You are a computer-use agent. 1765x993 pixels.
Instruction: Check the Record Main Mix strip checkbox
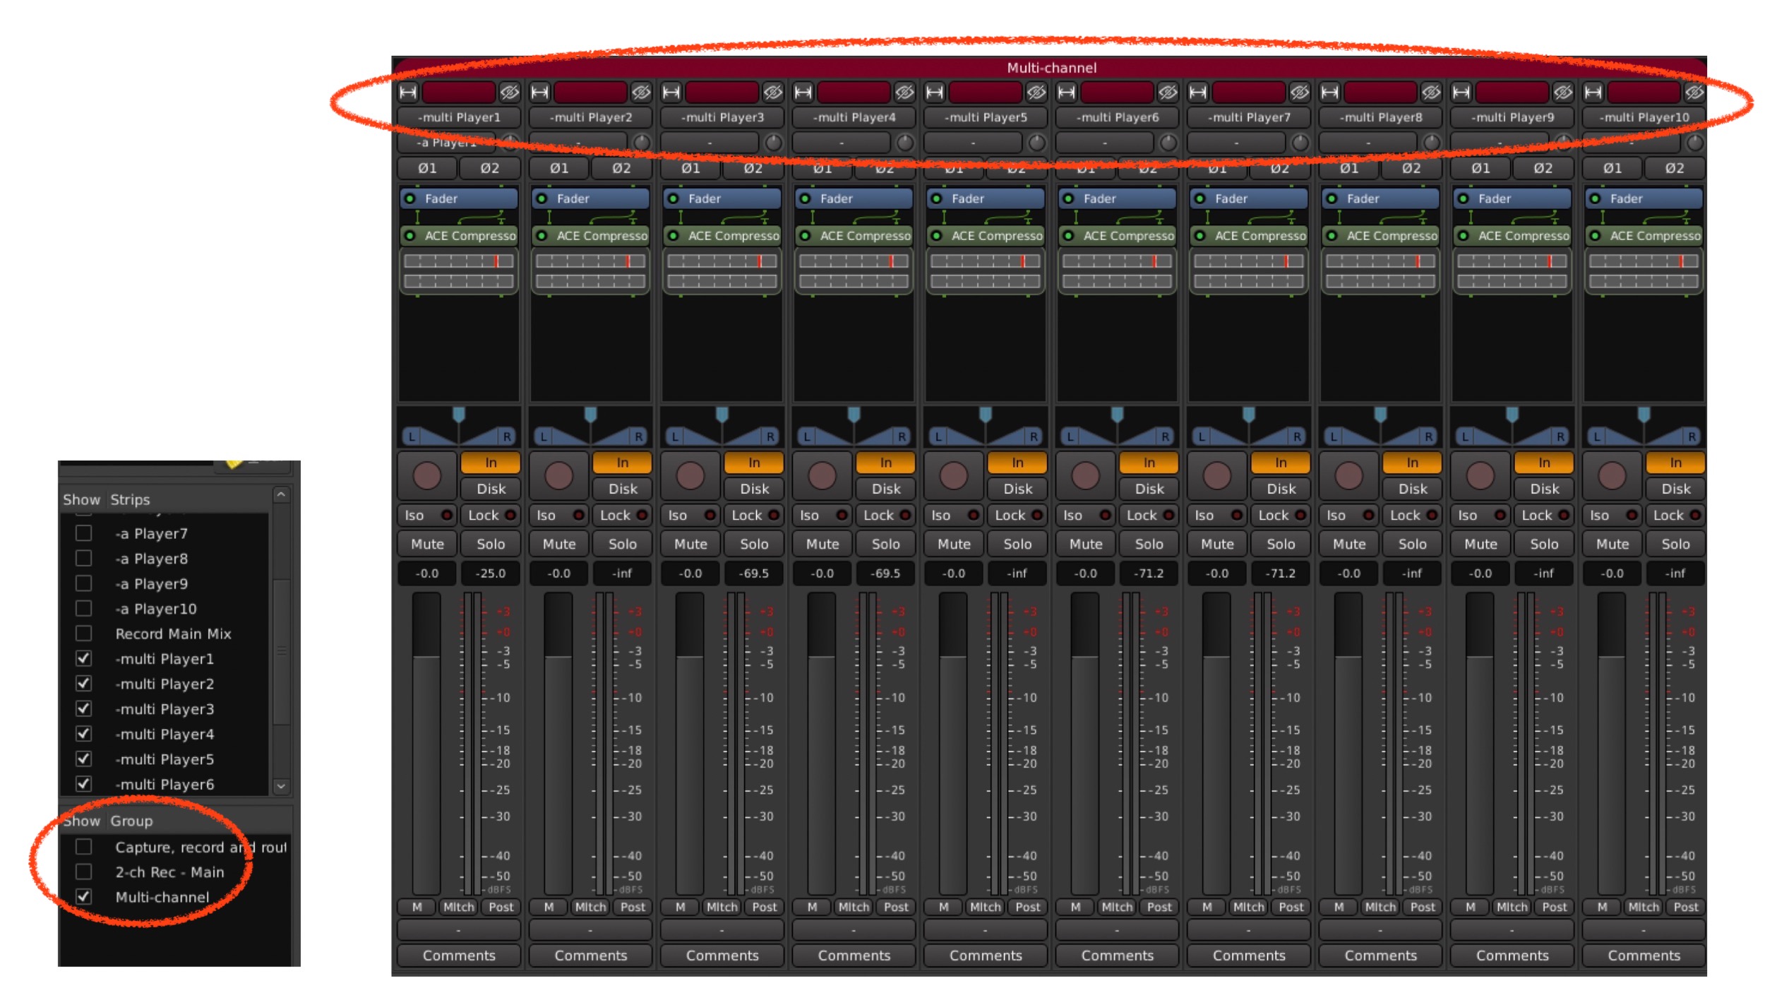tap(83, 634)
